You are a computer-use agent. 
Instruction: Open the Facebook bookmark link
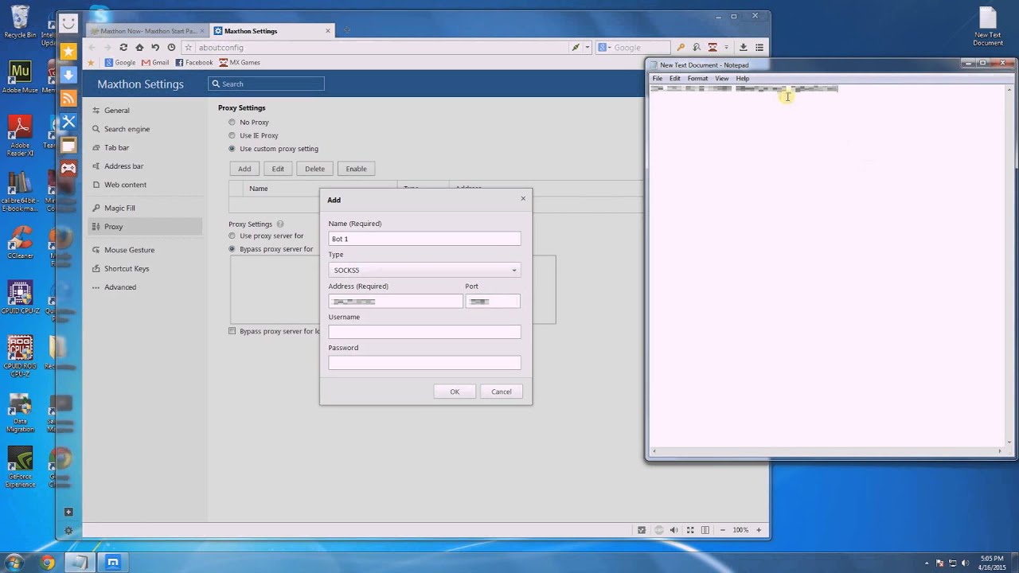(x=194, y=62)
